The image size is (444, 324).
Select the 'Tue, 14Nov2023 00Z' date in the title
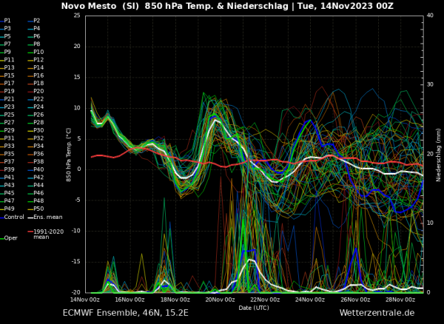coord(346,6)
